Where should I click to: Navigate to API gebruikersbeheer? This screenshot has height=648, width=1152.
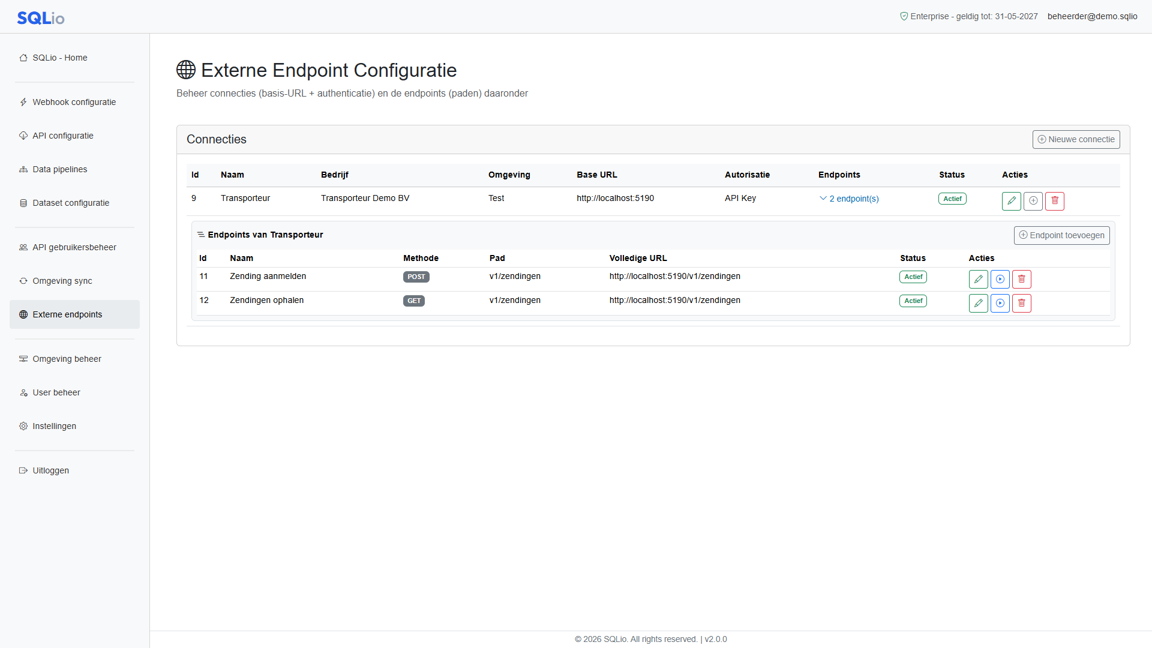click(74, 247)
